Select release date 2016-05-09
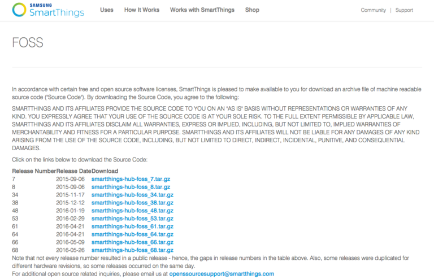This screenshot has height=279, width=434. click(70, 242)
